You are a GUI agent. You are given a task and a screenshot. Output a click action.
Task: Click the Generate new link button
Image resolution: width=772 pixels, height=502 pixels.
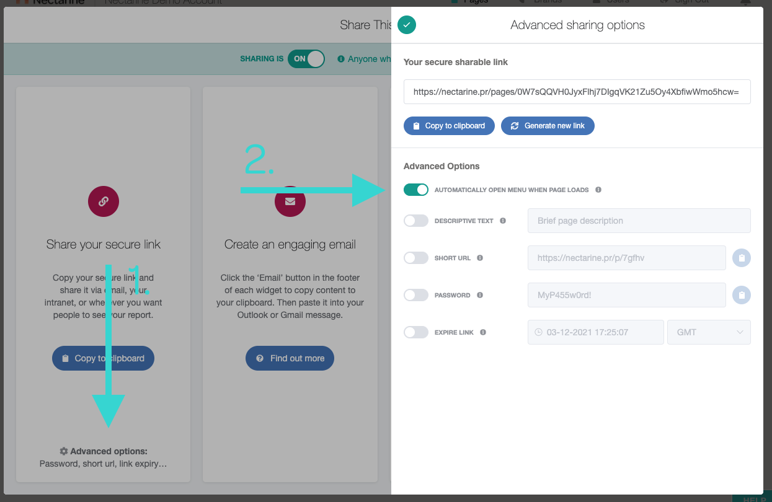(x=548, y=126)
